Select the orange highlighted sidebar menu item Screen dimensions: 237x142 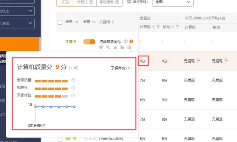click(19, 44)
